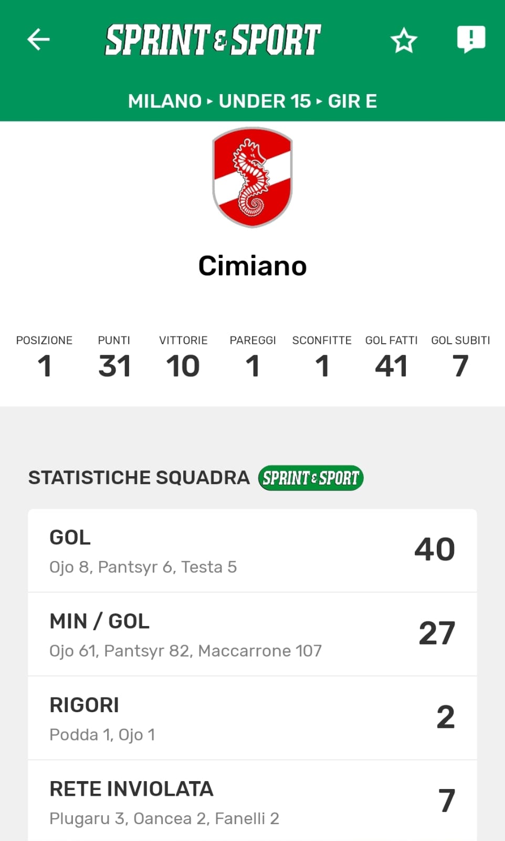The width and height of the screenshot is (505, 841).
Task: Select the UNDER 15 breadcrumb
Action: pyautogui.click(x=265, y=101)
